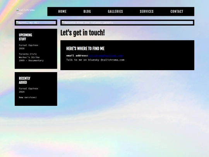This screenshot has width=209, height=157.
Task: Click the 'email address:' label
Action: pyautogui.click(x=77, y=55)
